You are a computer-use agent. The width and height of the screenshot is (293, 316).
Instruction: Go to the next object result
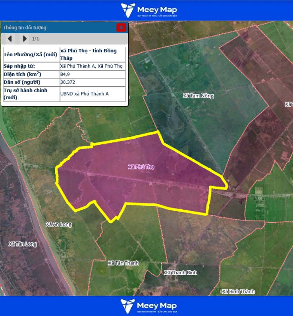[25, 39]
